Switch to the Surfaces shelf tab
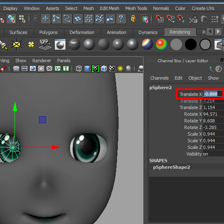The width and height of the screenshot is (224, 224). pos(18,32)
